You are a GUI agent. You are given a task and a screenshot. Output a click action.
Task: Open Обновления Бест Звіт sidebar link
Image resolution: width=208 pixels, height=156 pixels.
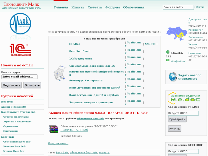coord(17,142)
